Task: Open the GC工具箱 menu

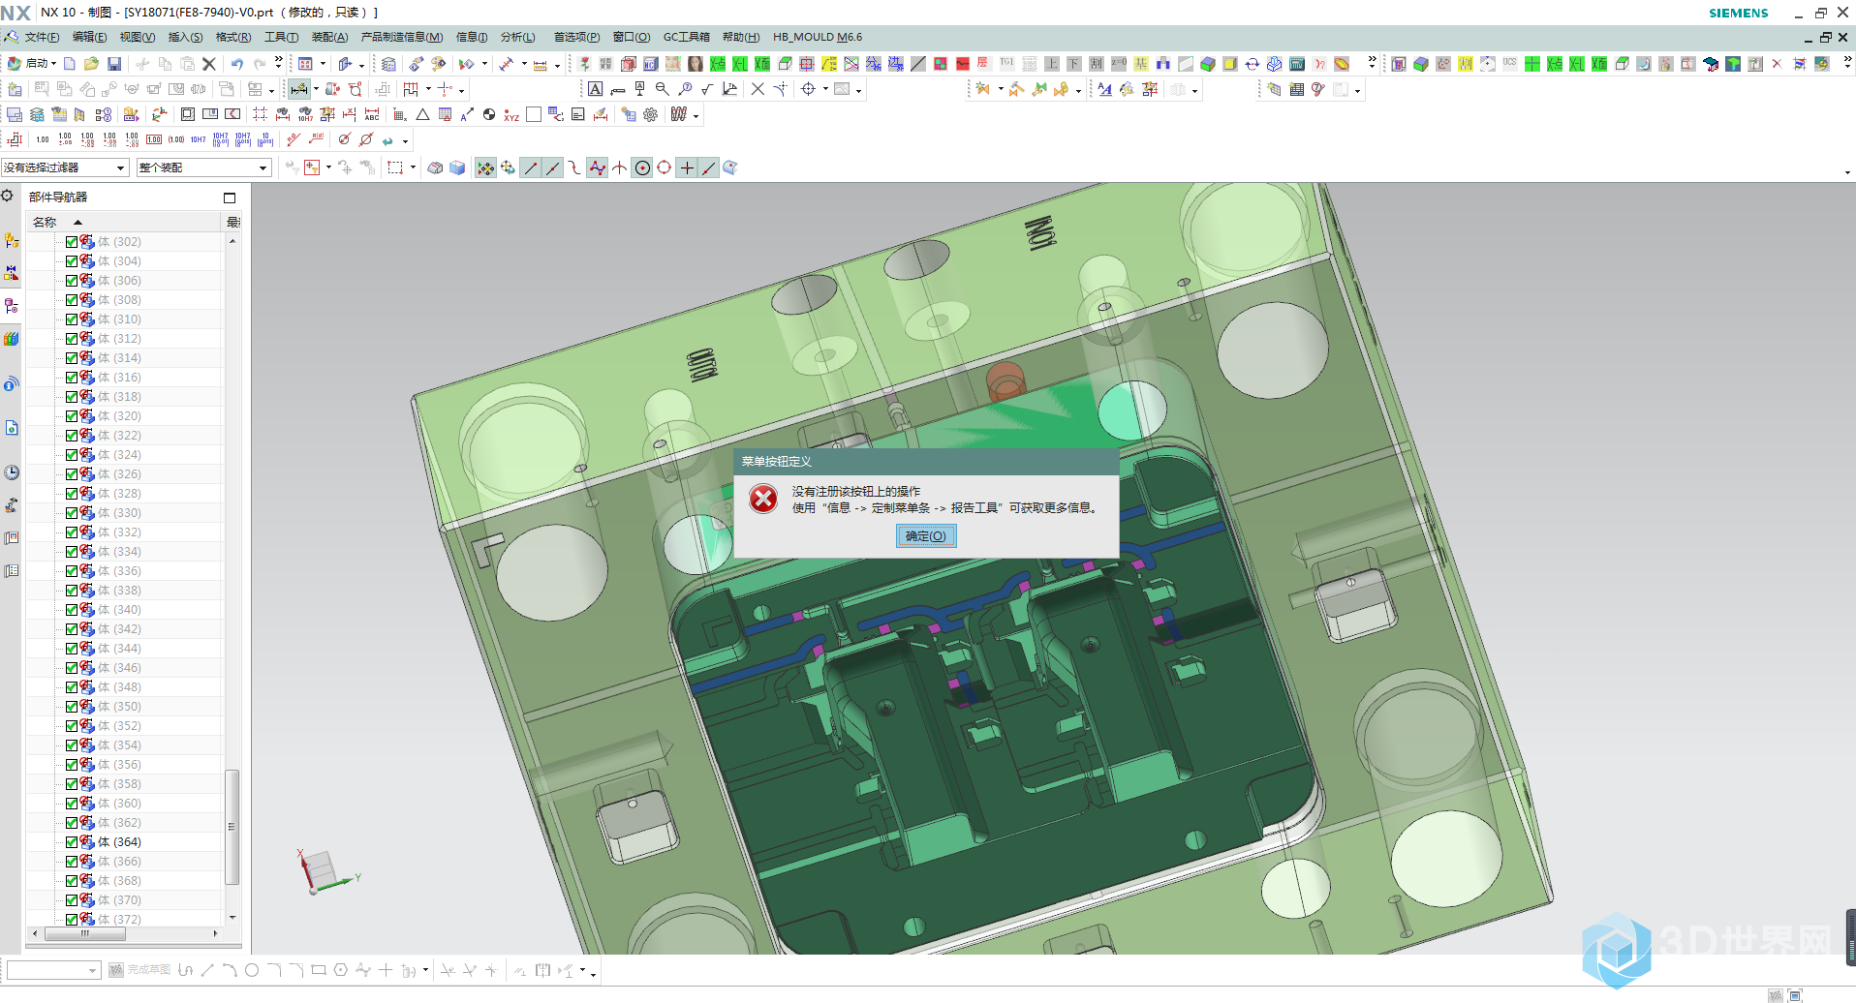Action: click(x=686, y=38)
